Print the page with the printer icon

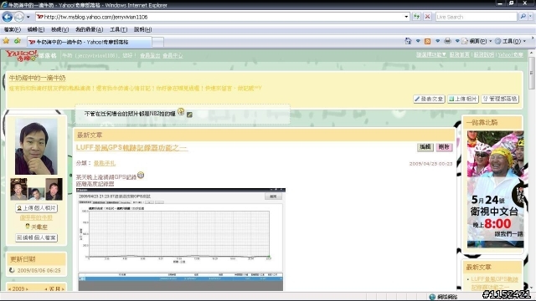[x=447, y=41]
